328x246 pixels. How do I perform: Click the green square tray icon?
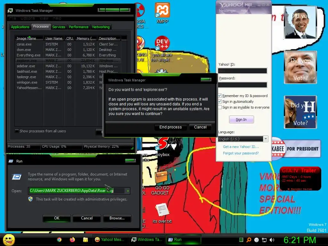241,240
